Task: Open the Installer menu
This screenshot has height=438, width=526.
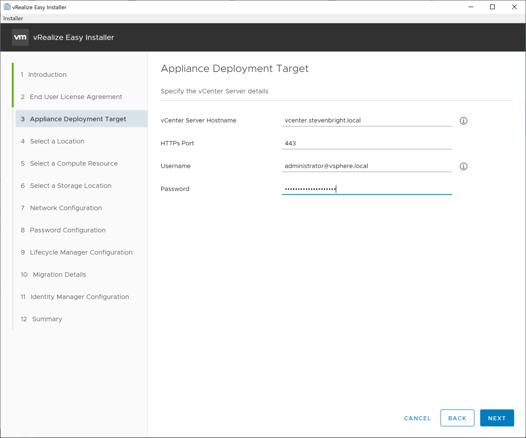Action: (13, 18)
